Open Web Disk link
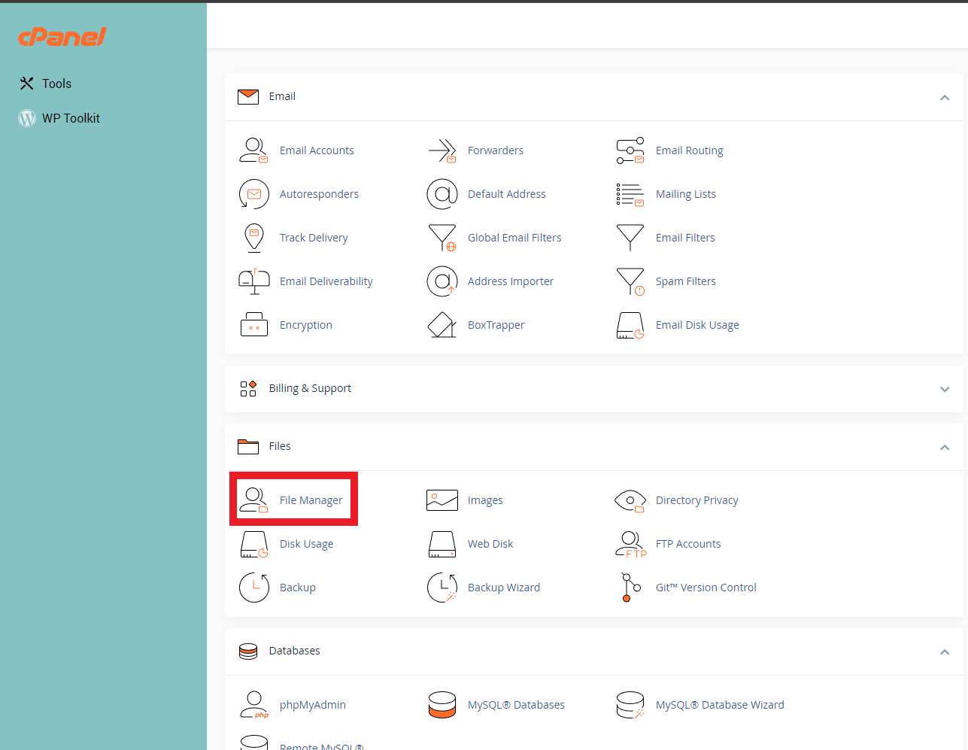This screenshot has height=750, width=968. 490,544
